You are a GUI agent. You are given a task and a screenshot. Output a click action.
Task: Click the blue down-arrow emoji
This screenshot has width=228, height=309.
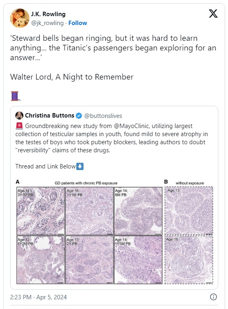(x=80, y=166)
